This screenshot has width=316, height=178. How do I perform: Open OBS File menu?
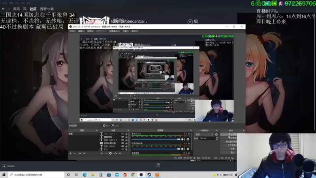tap(72, 31)
